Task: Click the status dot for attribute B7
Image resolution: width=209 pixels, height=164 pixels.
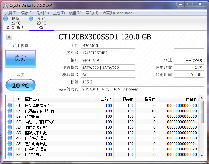Action: coord(10,154)
